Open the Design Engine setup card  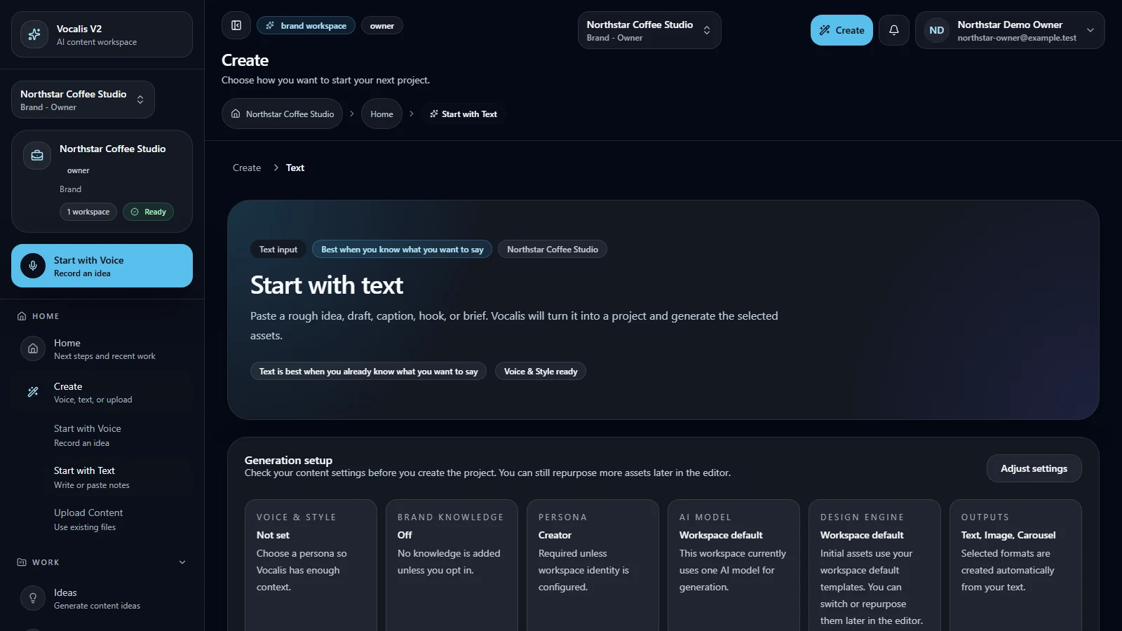click(874, 565)
